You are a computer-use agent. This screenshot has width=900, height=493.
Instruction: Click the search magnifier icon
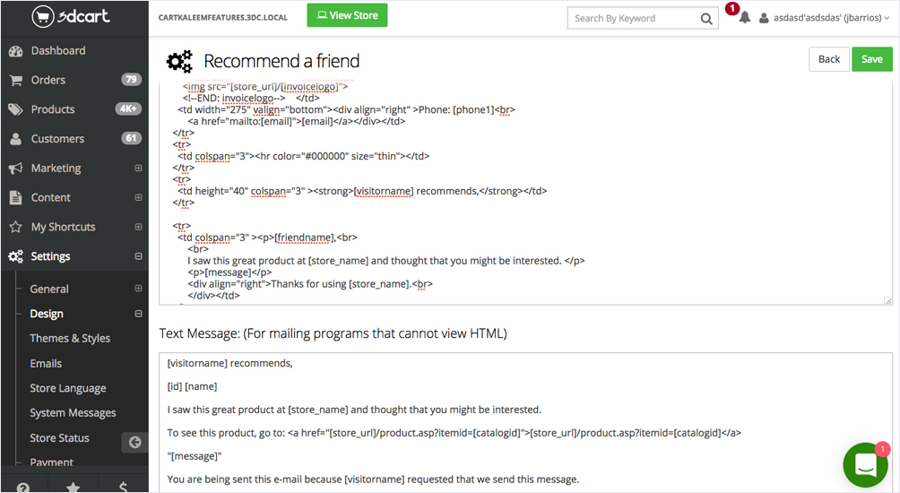pyautogui.click(x=706, y=18)
